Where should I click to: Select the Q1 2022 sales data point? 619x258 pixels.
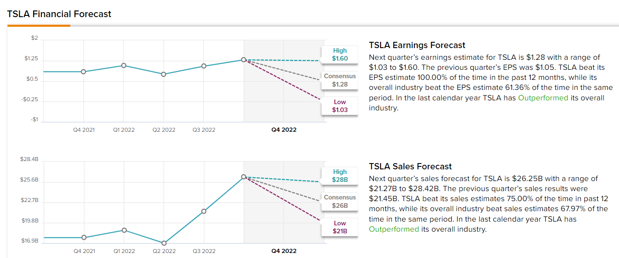click(124, 230)
